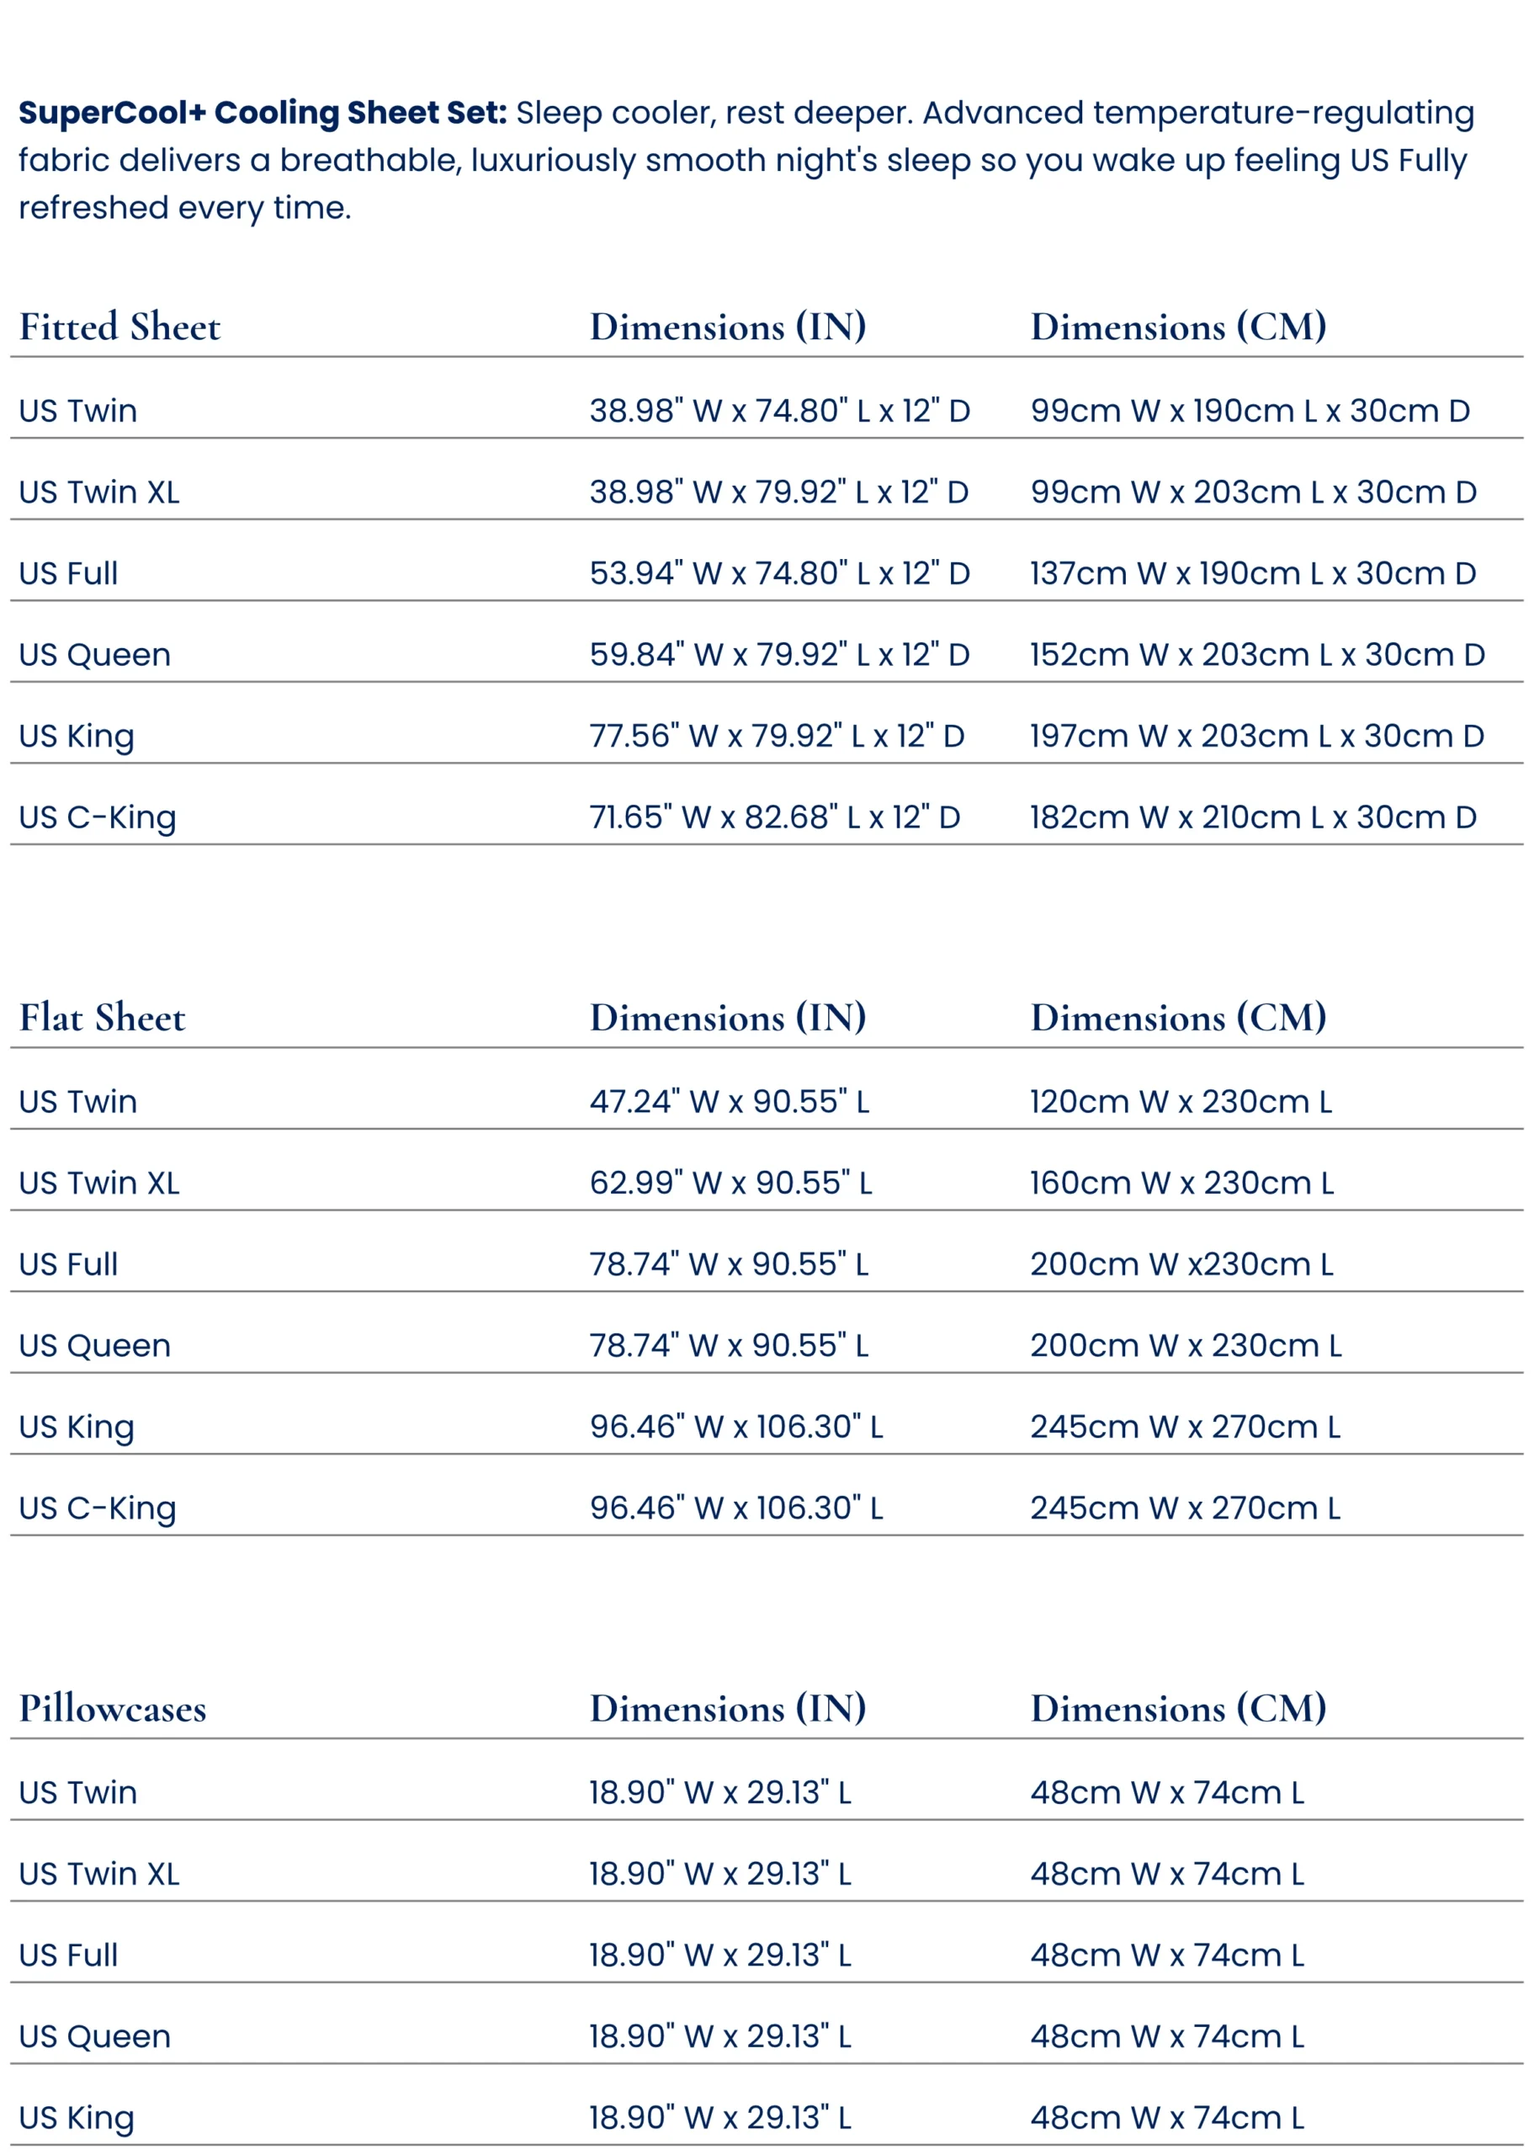
Task: Select US C-King row in Flat Sheet table
Action: (98, 1508)
